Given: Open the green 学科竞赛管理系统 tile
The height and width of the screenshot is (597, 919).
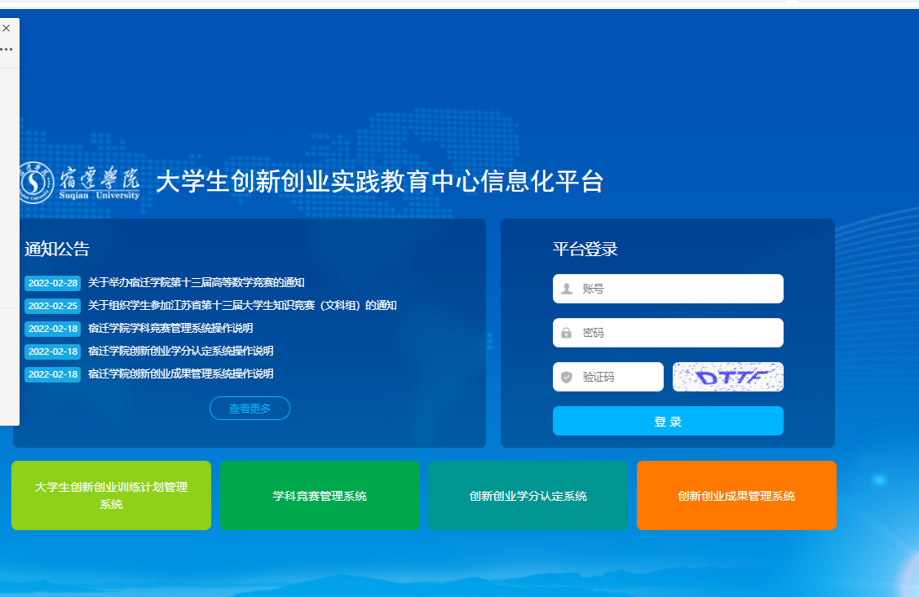Looking at the screenshot, I should (320, 496).
